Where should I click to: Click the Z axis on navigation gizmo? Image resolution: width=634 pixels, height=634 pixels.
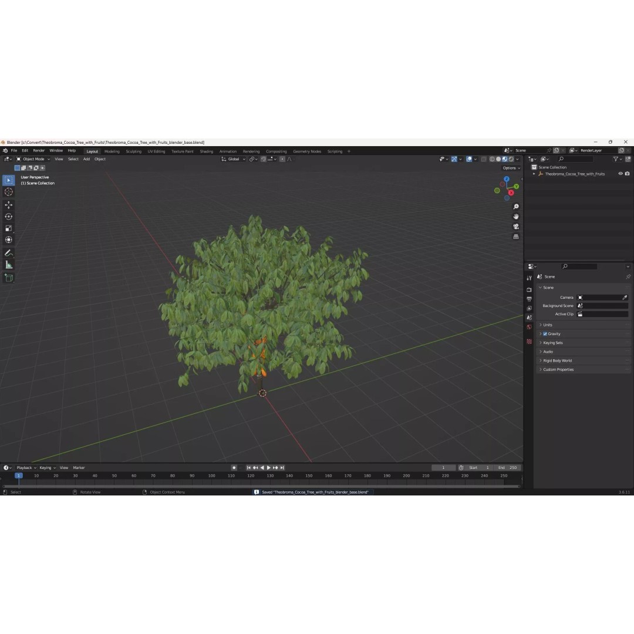coord(507,179)
